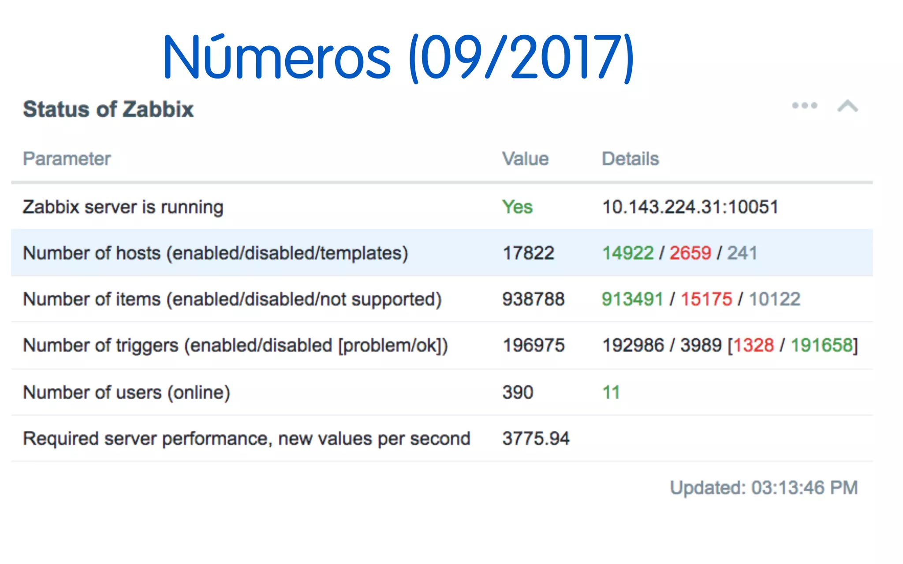Click the Status of Zabbix title
Image resolution: width=903 pixels, height=564 pixels.
[x=108, y=109]
